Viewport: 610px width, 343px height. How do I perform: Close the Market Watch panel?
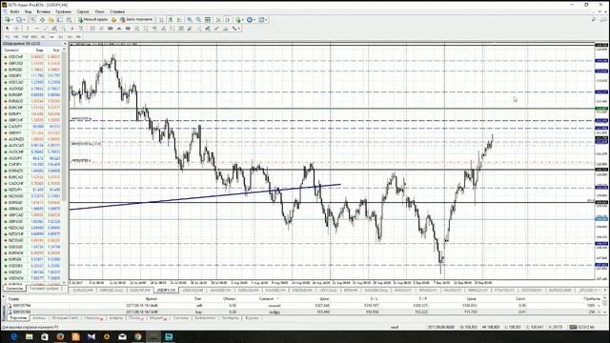click(65, 44)
